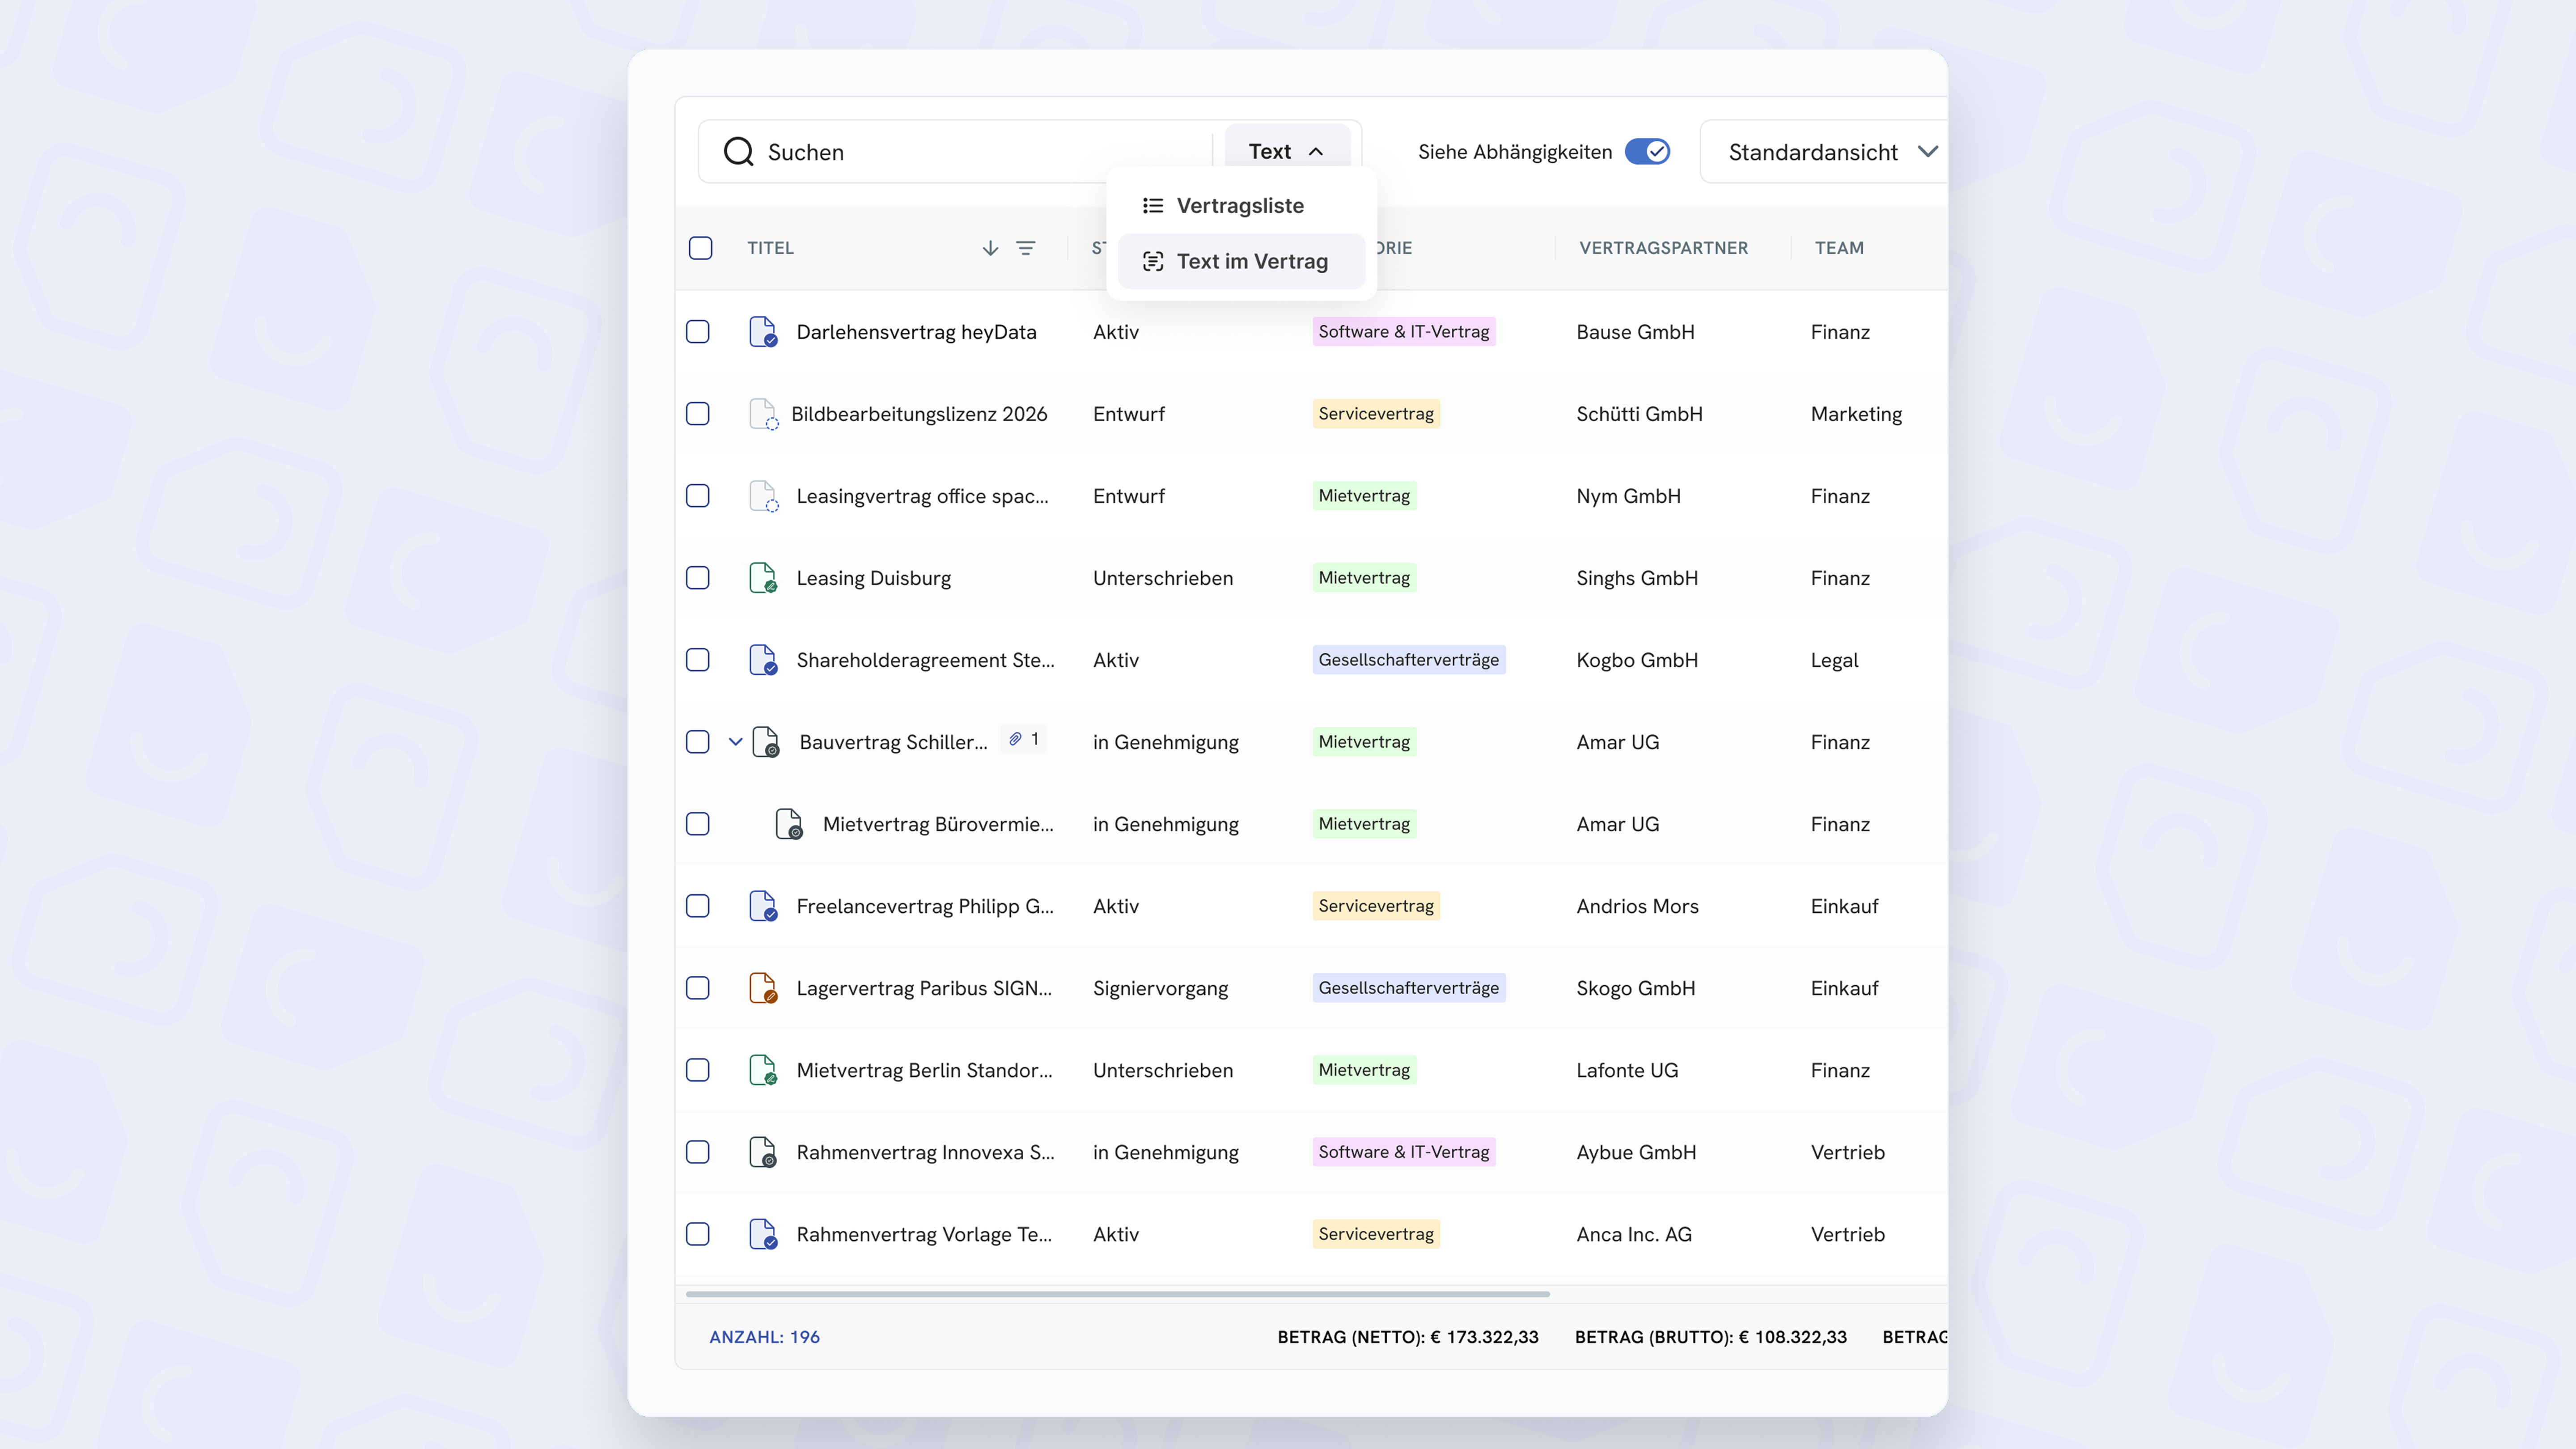2576x1449 pixels.
Task: Click the Marketing team cell
Action: [x=1856, y=414]
